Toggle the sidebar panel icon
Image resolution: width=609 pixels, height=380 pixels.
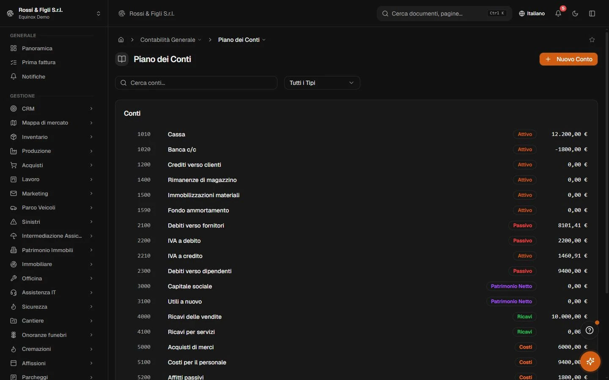coord(592,14)
